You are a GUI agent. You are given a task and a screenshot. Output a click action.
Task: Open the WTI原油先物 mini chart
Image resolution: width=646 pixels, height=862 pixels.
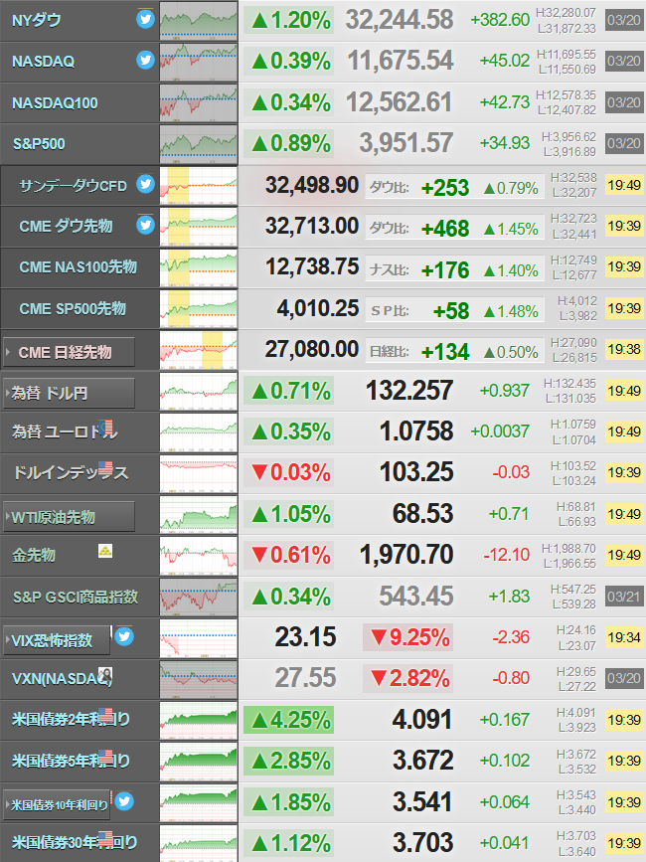point(199,515)
